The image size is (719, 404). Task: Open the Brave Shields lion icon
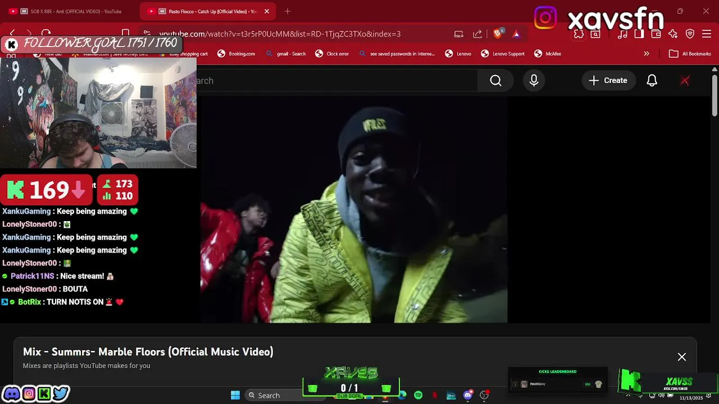coord(498,34)
